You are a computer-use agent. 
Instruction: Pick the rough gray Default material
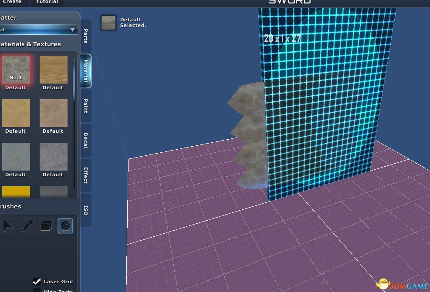54,157
